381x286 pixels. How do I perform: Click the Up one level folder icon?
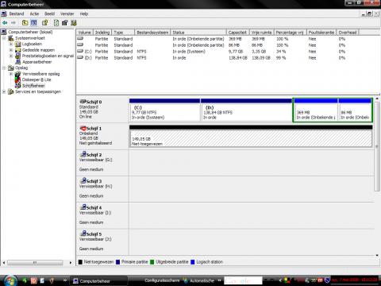point(25,23)
